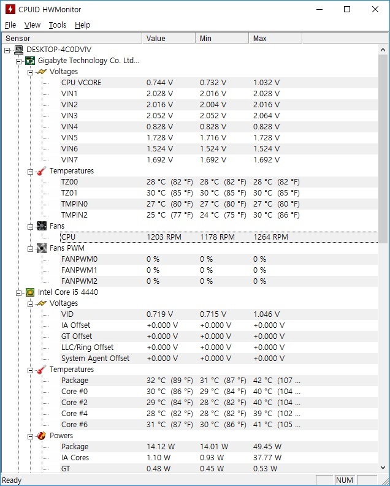This screenshot has height=486, width=390.
Task: Collapse the Fans PWM group
Action: pos(30,249)
